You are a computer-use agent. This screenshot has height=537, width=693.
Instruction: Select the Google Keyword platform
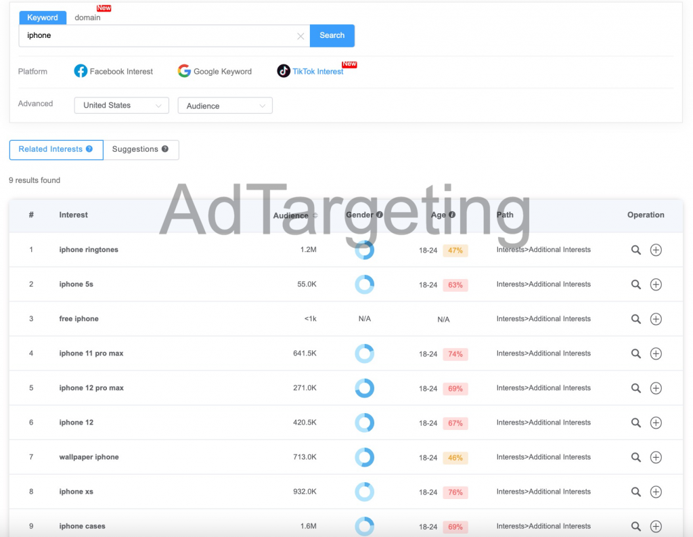(x=215, y=71)
